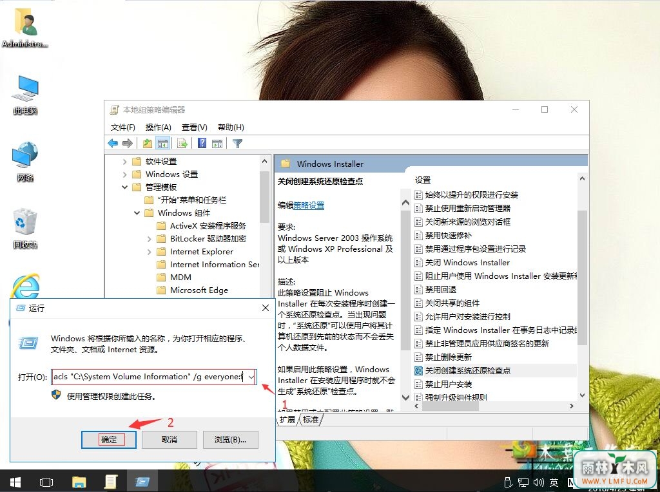The height and width of the screenshot is (492, 660).
Task: Expand the BitLocker 驱动器加密 node
Action: tap(149, 239)
